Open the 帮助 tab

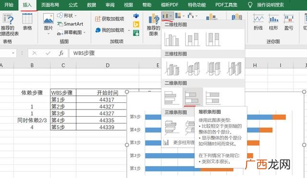(x=147, y=5)
